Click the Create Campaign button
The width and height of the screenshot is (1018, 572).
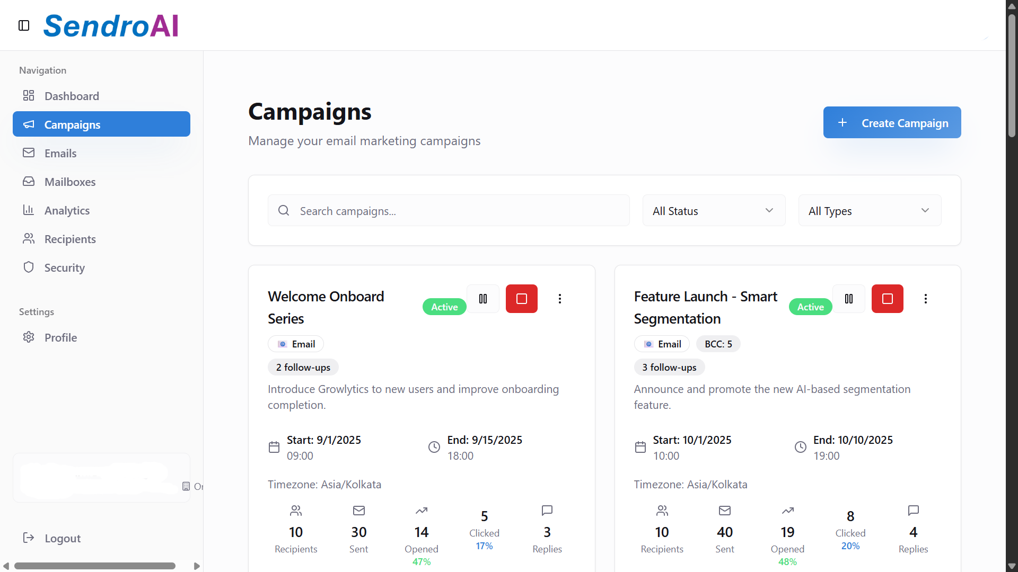pos(892,122)
